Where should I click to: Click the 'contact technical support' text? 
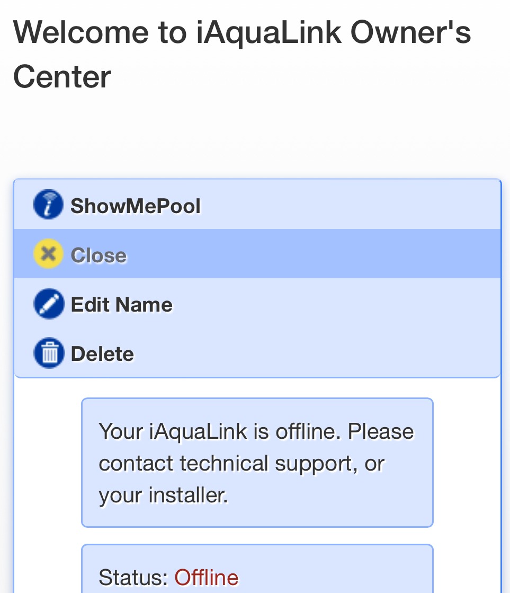pyautogui.click(x=228, y=464)
